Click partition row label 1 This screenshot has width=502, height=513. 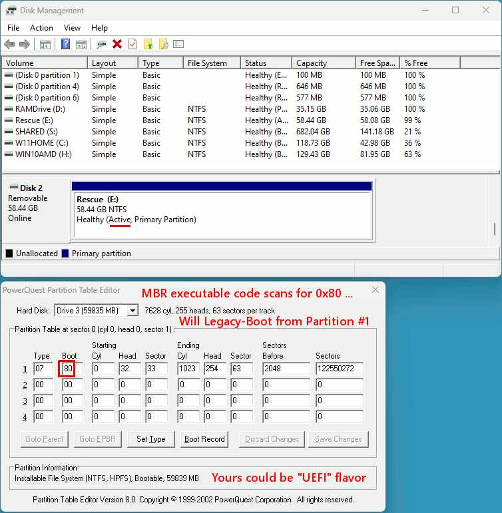coord(25,369)
